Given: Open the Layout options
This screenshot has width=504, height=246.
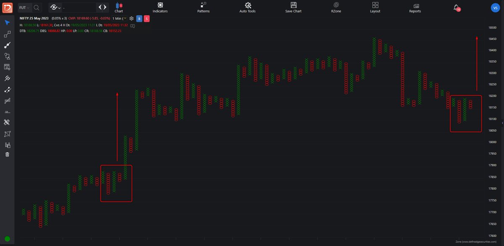Looking at the screenshot, I should pyautogui.click(x=375, y=7).
